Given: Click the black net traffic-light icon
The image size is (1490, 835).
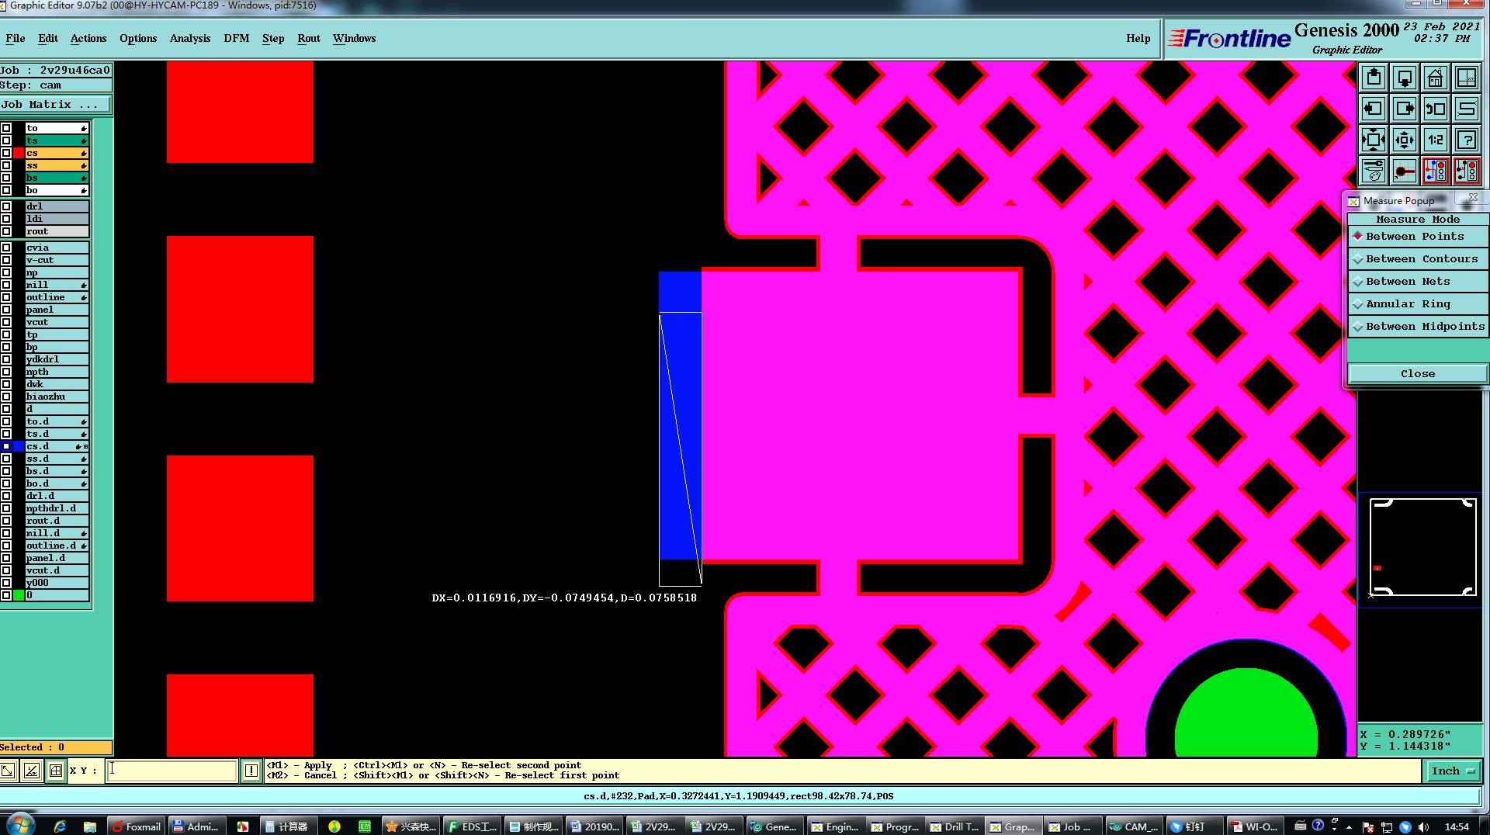Looking at the screenshot, I should pos(1467,171).
